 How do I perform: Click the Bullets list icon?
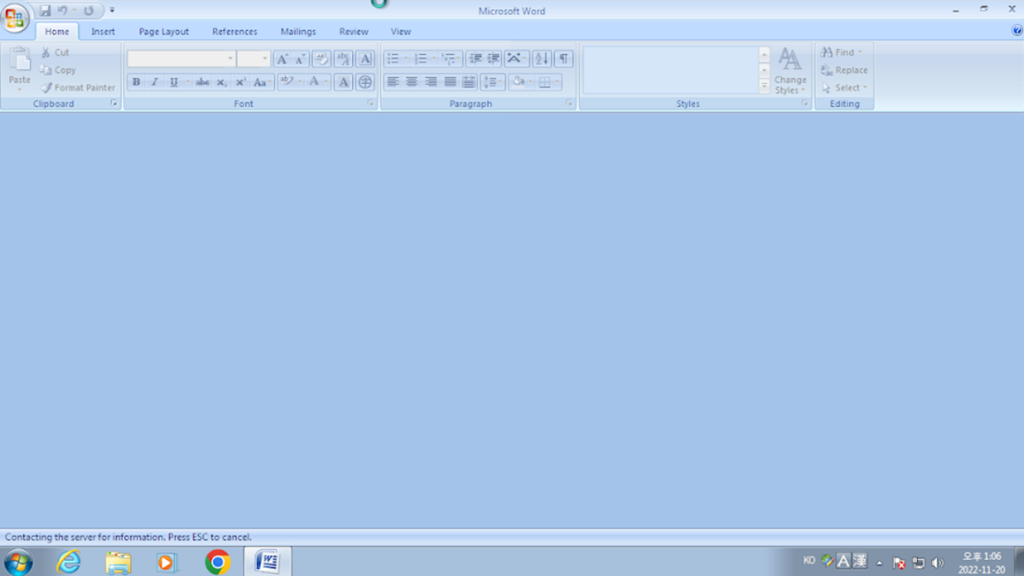393,59
